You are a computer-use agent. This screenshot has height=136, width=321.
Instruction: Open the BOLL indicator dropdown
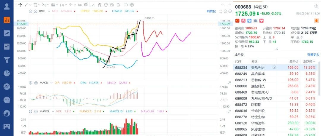tap(49, 11)
